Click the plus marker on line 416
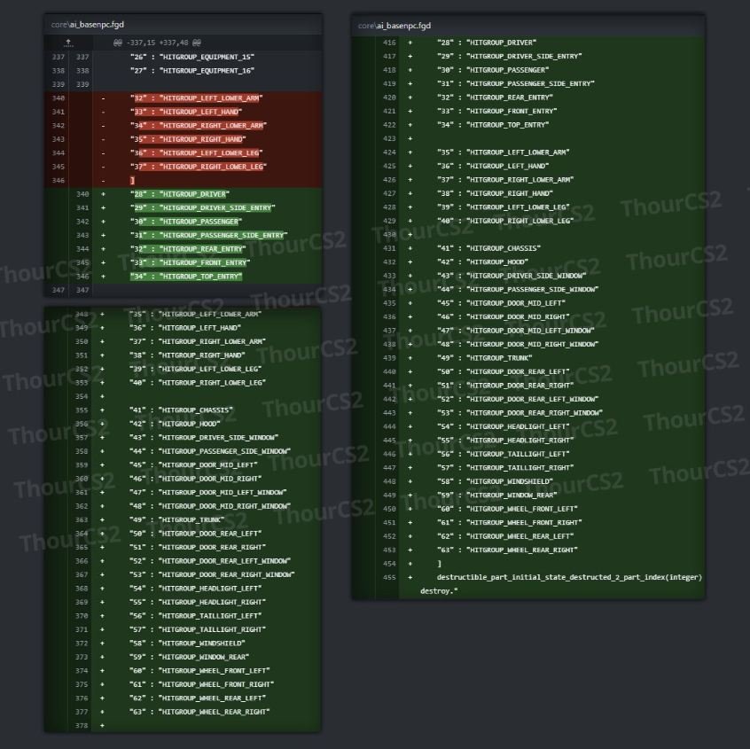The image size is (750, 749). coord(410,43)
